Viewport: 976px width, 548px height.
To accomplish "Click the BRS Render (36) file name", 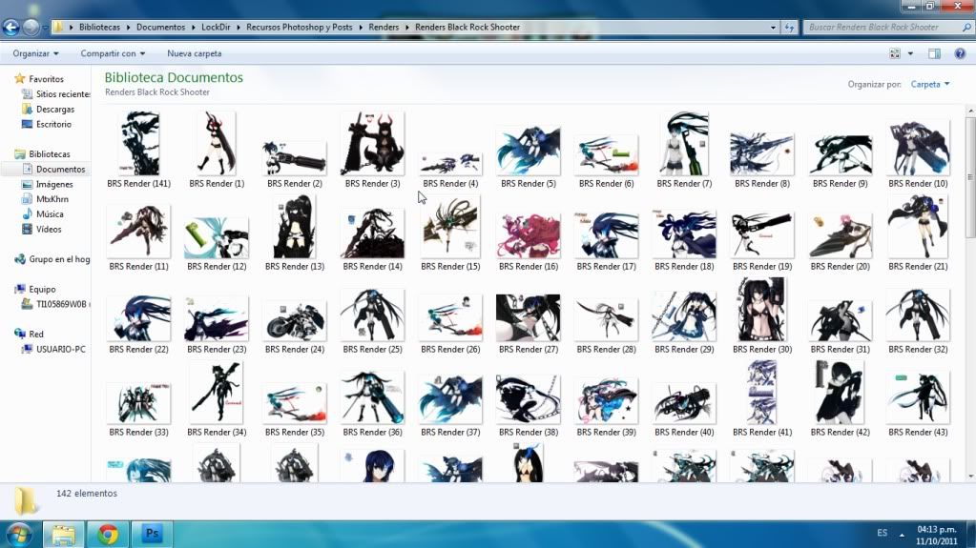I will click(x=372, y=432).
